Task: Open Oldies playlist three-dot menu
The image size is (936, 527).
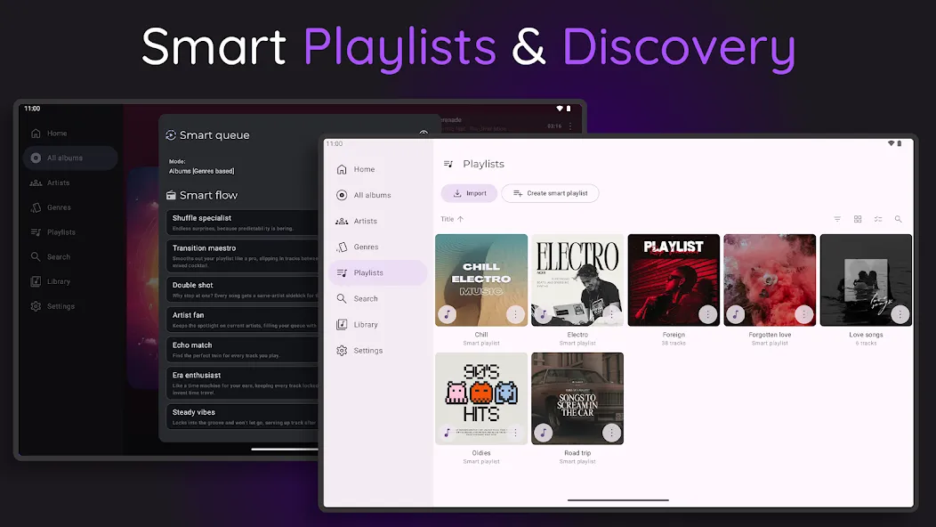Action: point(515,433)
